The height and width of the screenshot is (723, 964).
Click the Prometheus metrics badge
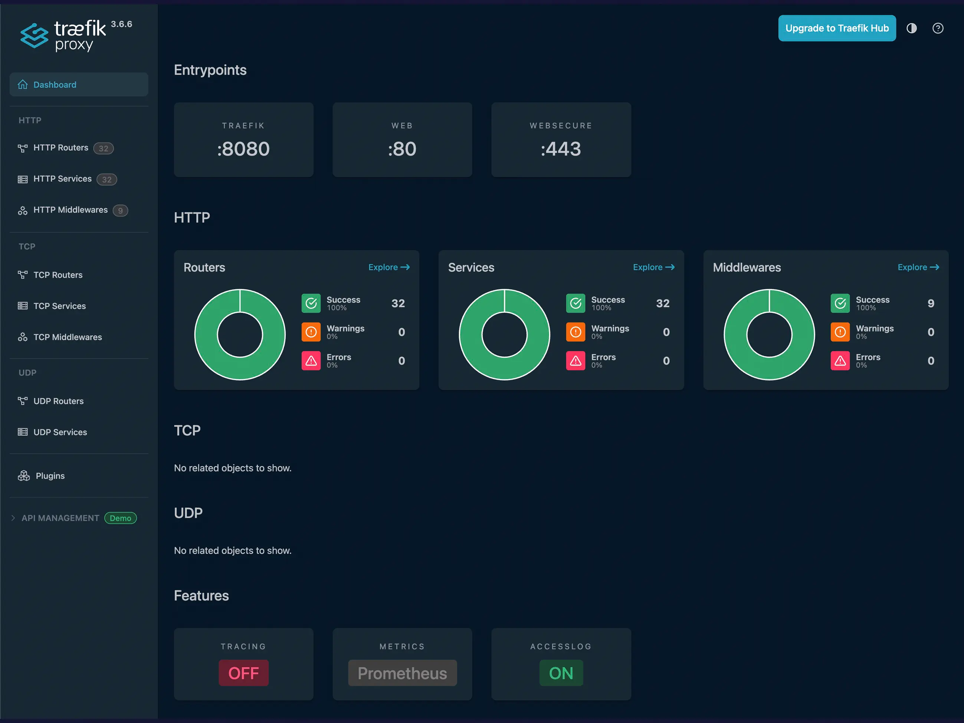[x=402, y=673]
